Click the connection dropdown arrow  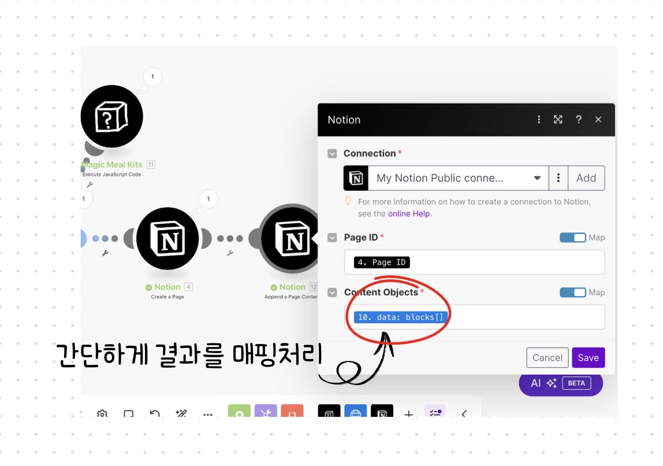coord(537,178)
